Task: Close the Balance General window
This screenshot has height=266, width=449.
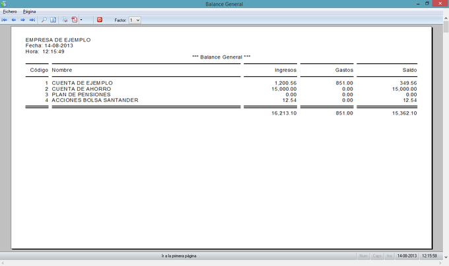Action: click(x=440, y=3)
